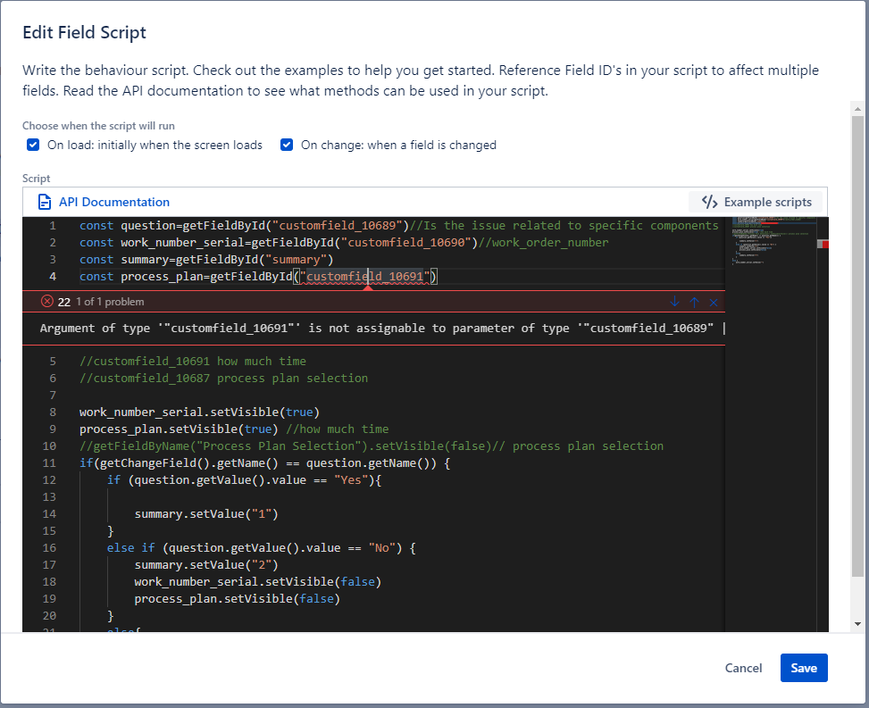Click the getChangeField() condition on line 11

(265, 463)
